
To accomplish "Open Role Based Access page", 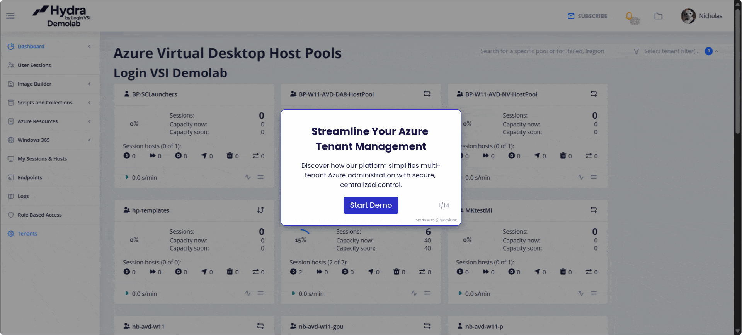I will click(39, 215).
